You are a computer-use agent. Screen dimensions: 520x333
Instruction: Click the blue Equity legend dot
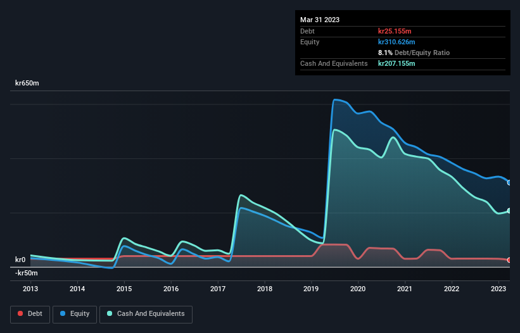tap(63, 314)
